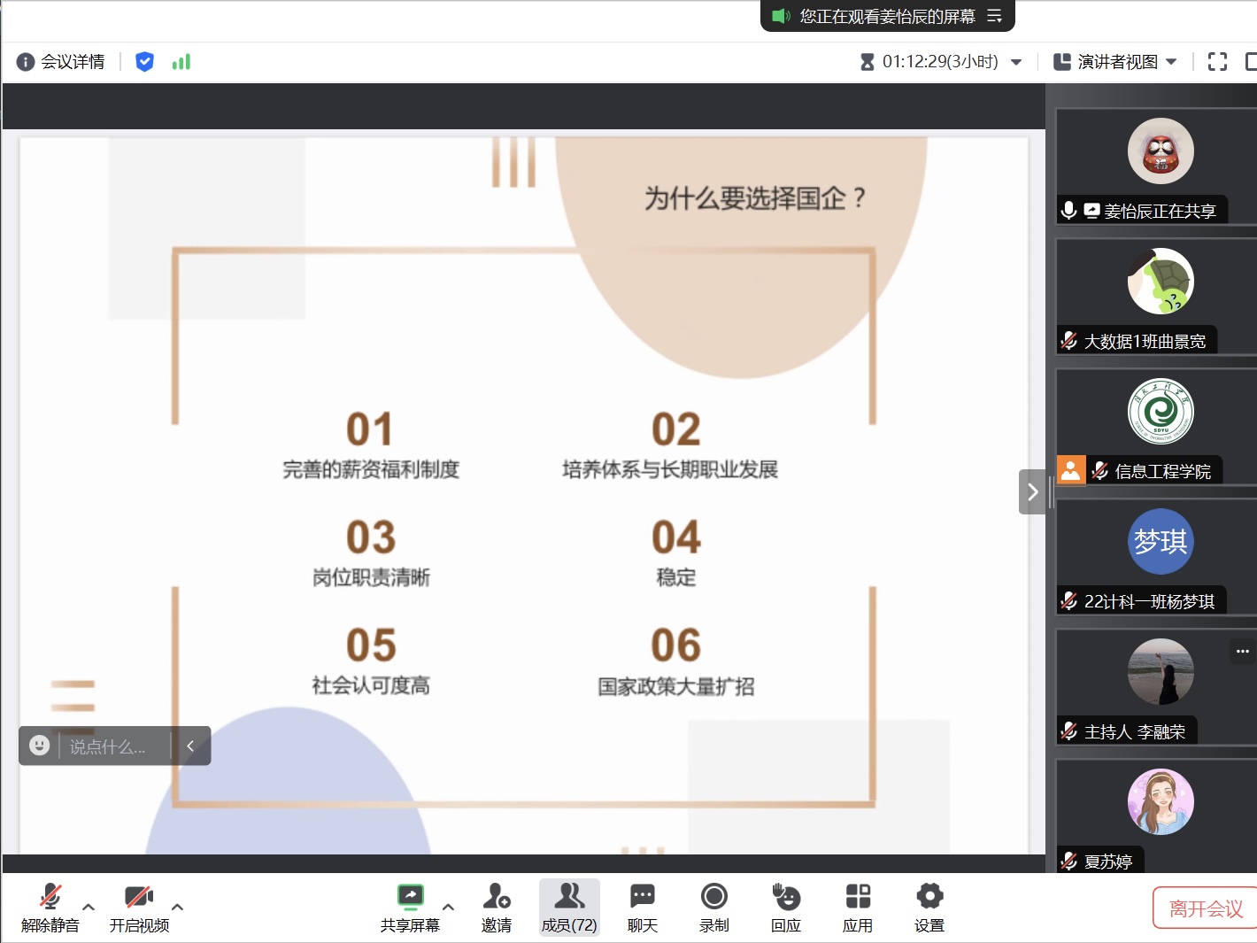Select 主持人 李融荣 beach avatar
The width and height of the screenshot is (1257, 943).
coord(1161,672)
